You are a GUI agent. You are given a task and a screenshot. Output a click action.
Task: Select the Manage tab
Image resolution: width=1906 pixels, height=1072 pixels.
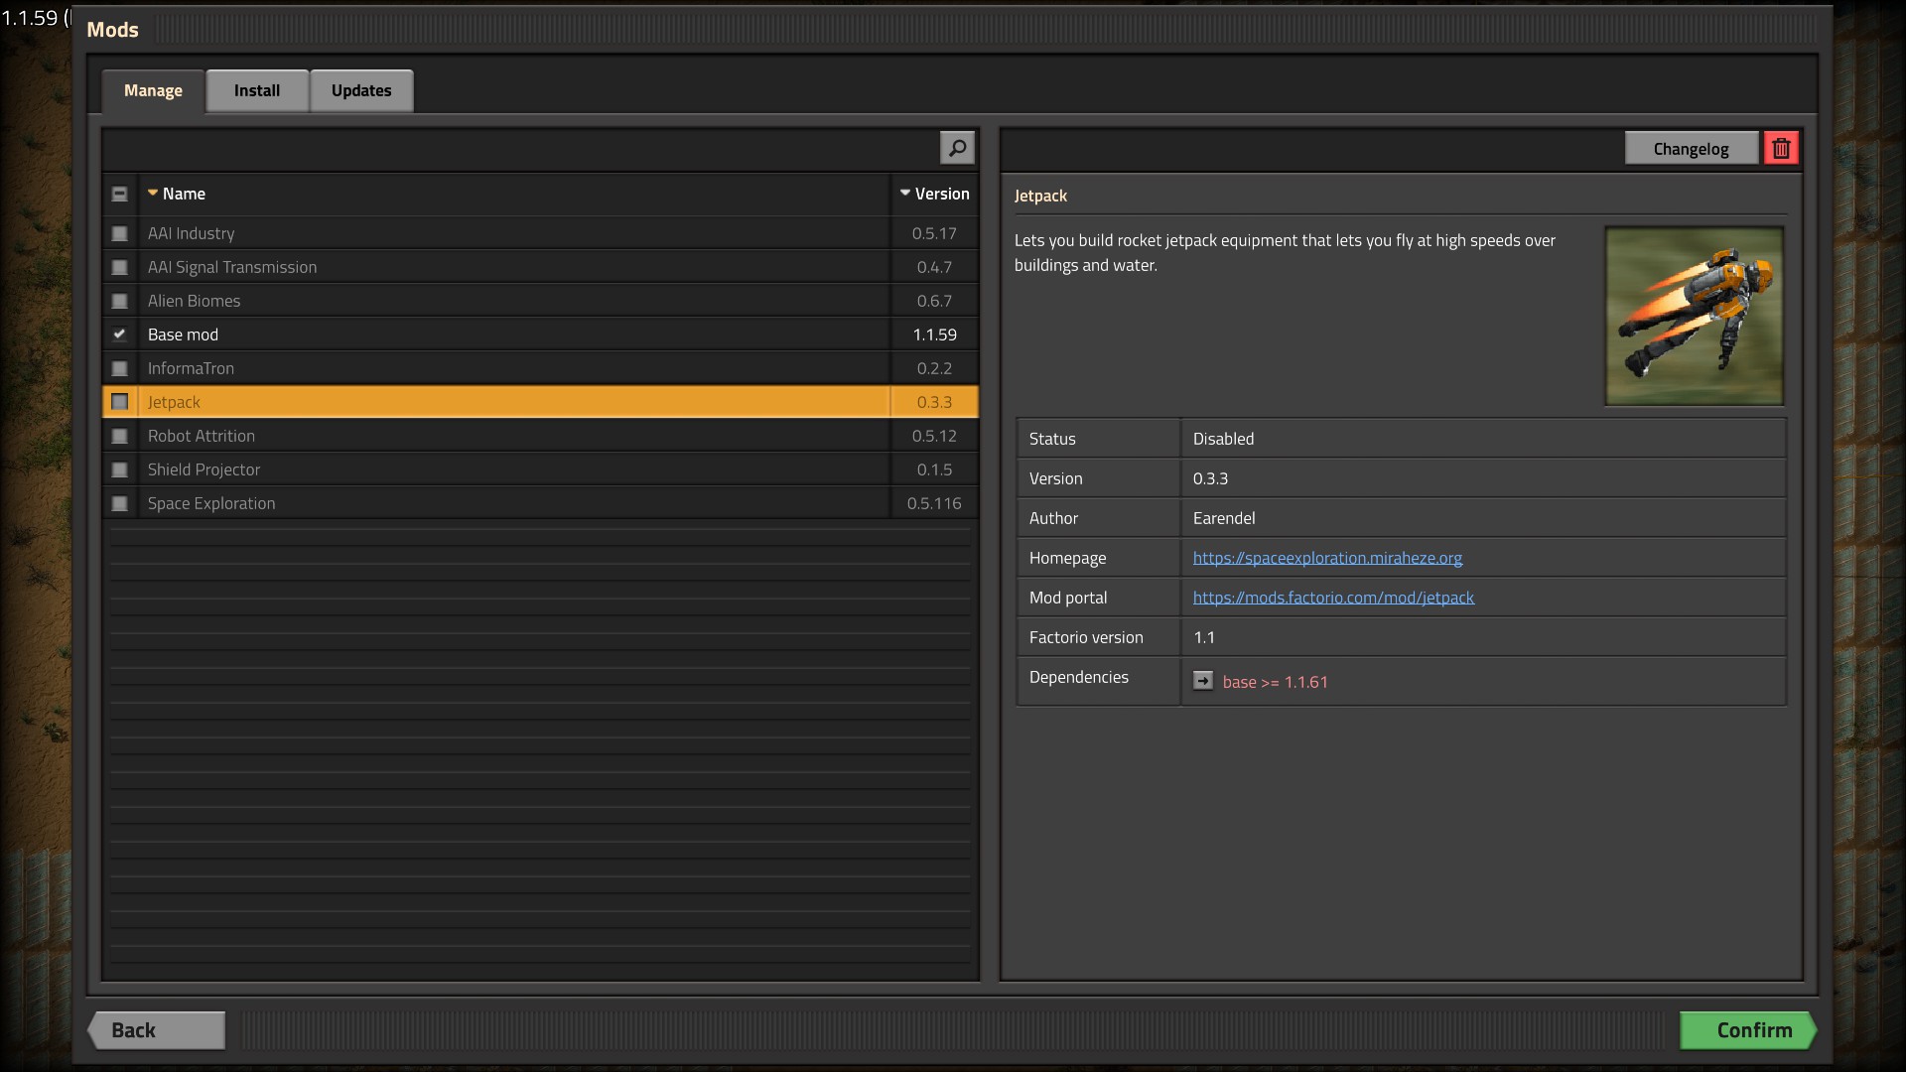[x=153, y=90]
